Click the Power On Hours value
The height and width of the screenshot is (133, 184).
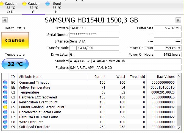click(168, 55)
